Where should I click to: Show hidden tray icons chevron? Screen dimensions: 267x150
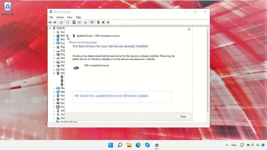pos(227,145)
